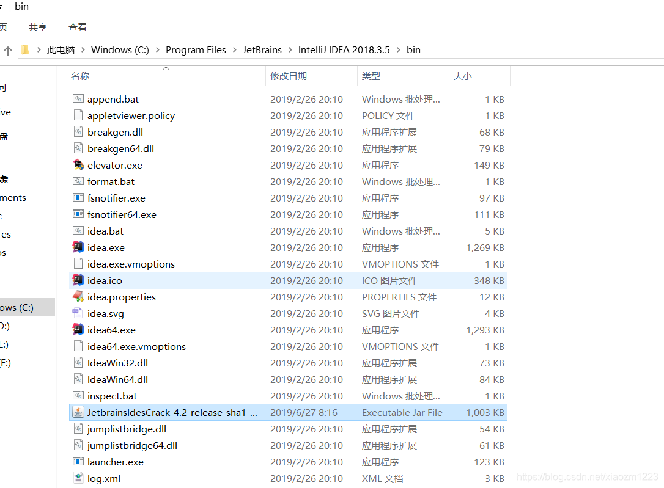
Task: Expand chevron after IntelliJ IDEA 2018.3.5 in breadcrumb
Action: [x=399, y=50]
